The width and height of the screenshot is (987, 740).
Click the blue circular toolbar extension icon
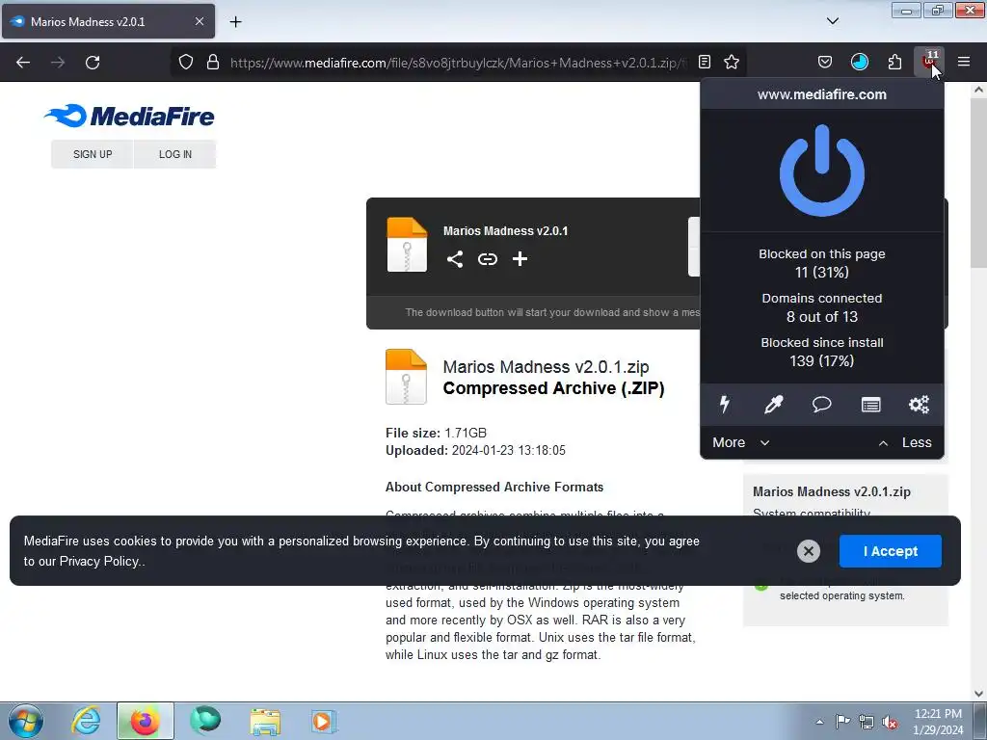pyautogui.click(x=859, y=62)
